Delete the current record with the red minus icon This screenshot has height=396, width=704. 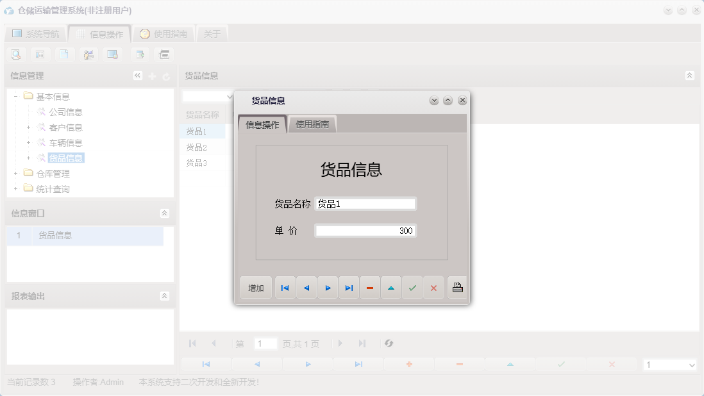[x=370, y=288]
